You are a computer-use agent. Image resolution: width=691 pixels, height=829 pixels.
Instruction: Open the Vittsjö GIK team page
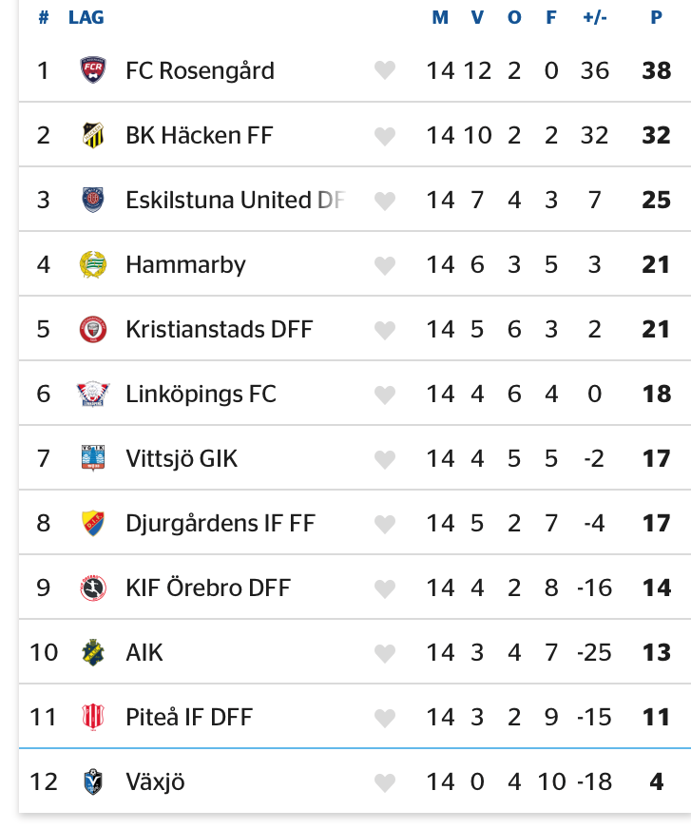(x=182, y=458)
